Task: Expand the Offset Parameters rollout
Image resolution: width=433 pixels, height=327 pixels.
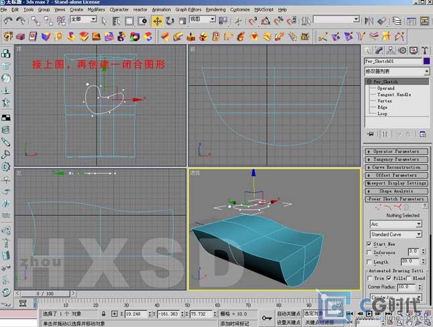Action: tap(397, 175)
